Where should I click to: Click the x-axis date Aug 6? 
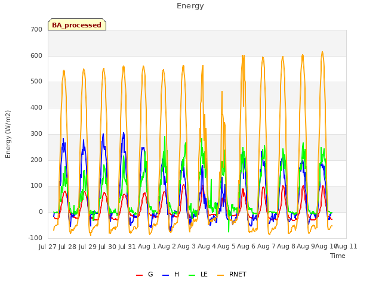247,247
